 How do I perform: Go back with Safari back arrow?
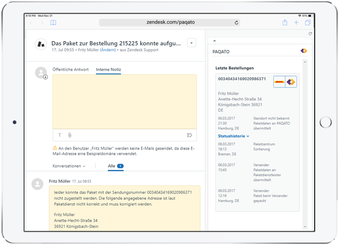(x=31, y=23)
